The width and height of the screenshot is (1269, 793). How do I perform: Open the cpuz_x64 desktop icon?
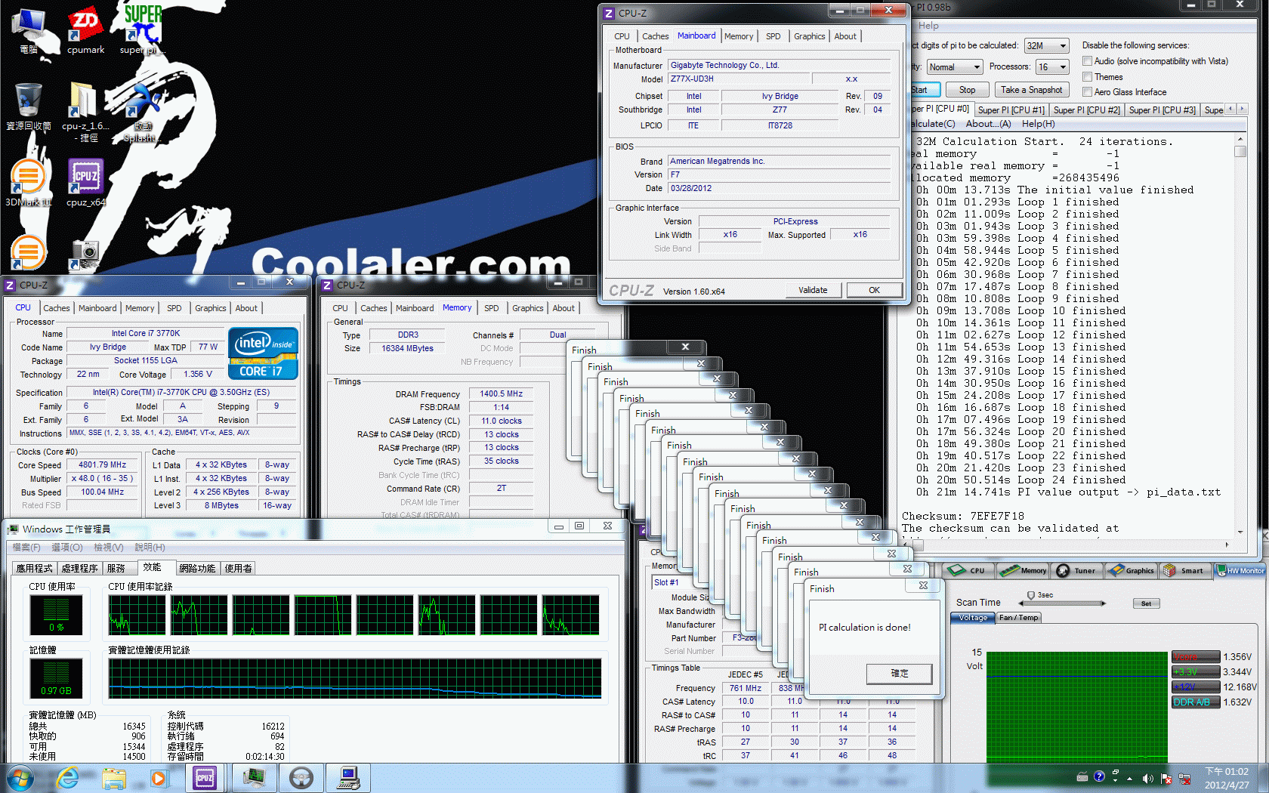(x=85, y=183)
